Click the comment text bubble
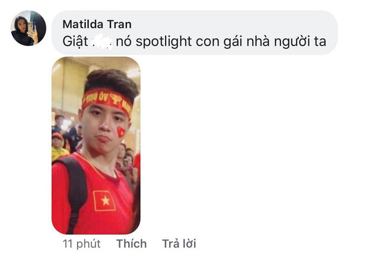The height and width of the screenshot is (258, 368). tap(194, 33)
